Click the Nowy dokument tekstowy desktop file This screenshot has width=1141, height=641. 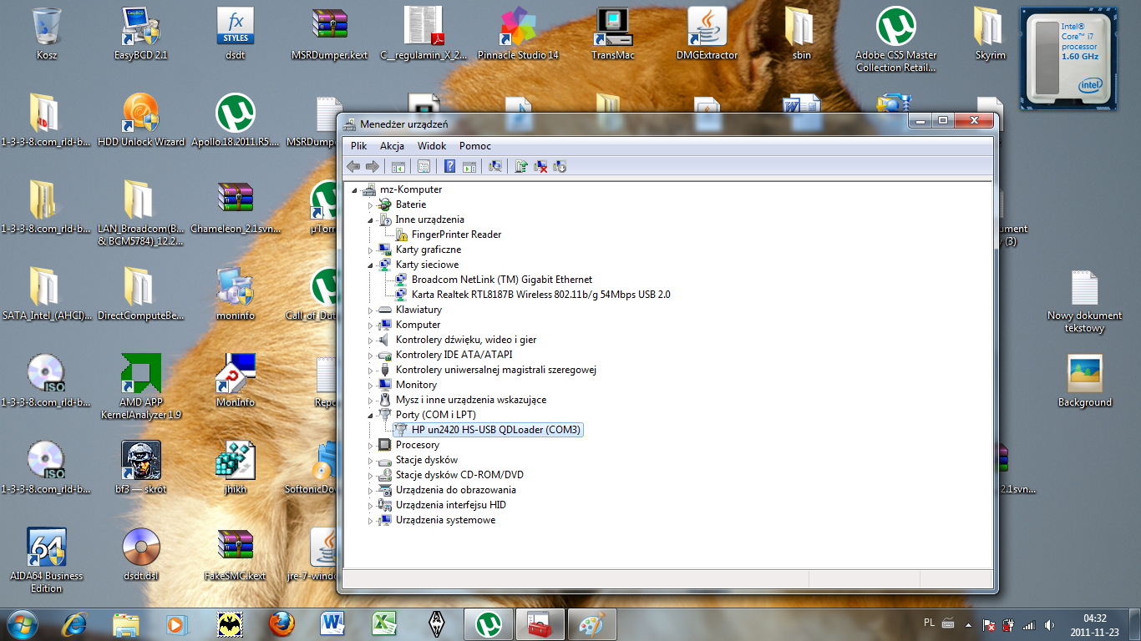[x=1084, y=301]
